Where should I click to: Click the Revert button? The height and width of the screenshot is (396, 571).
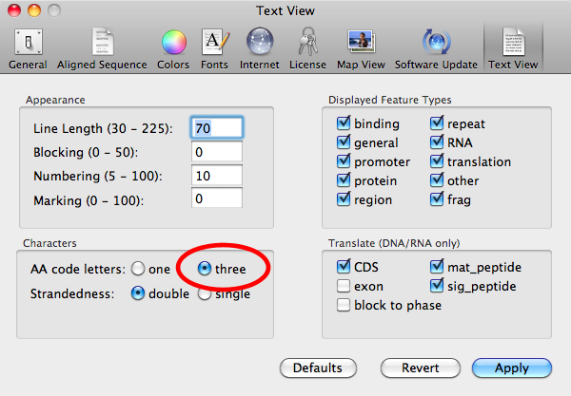[x=420, y=368]
